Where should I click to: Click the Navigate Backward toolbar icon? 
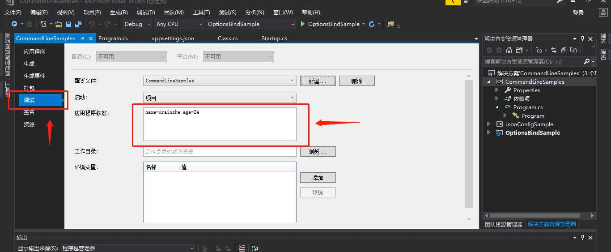[x=14, y=24]
